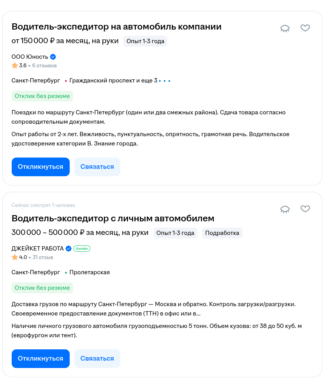
Task: Click Откликнуться for the ДЖЕЙКЕТ РАБОТА vacancy
Action: [40, 359]
